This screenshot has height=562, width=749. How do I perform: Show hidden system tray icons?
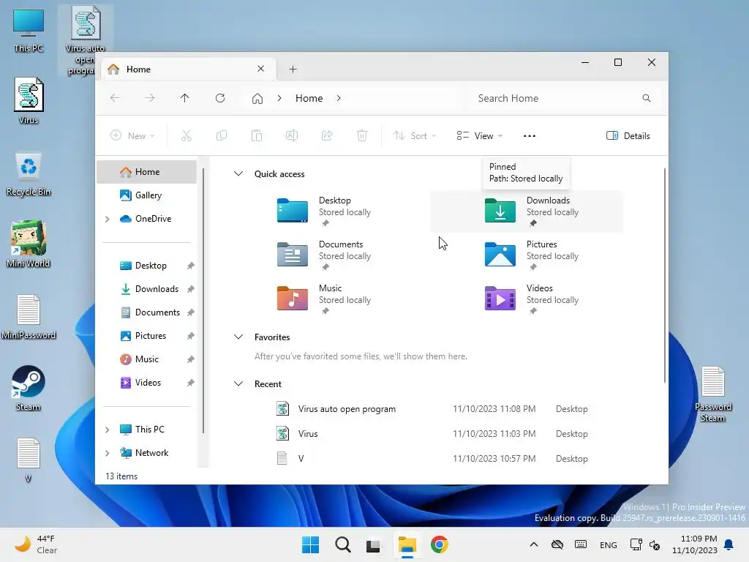click(x=534, y=544)
